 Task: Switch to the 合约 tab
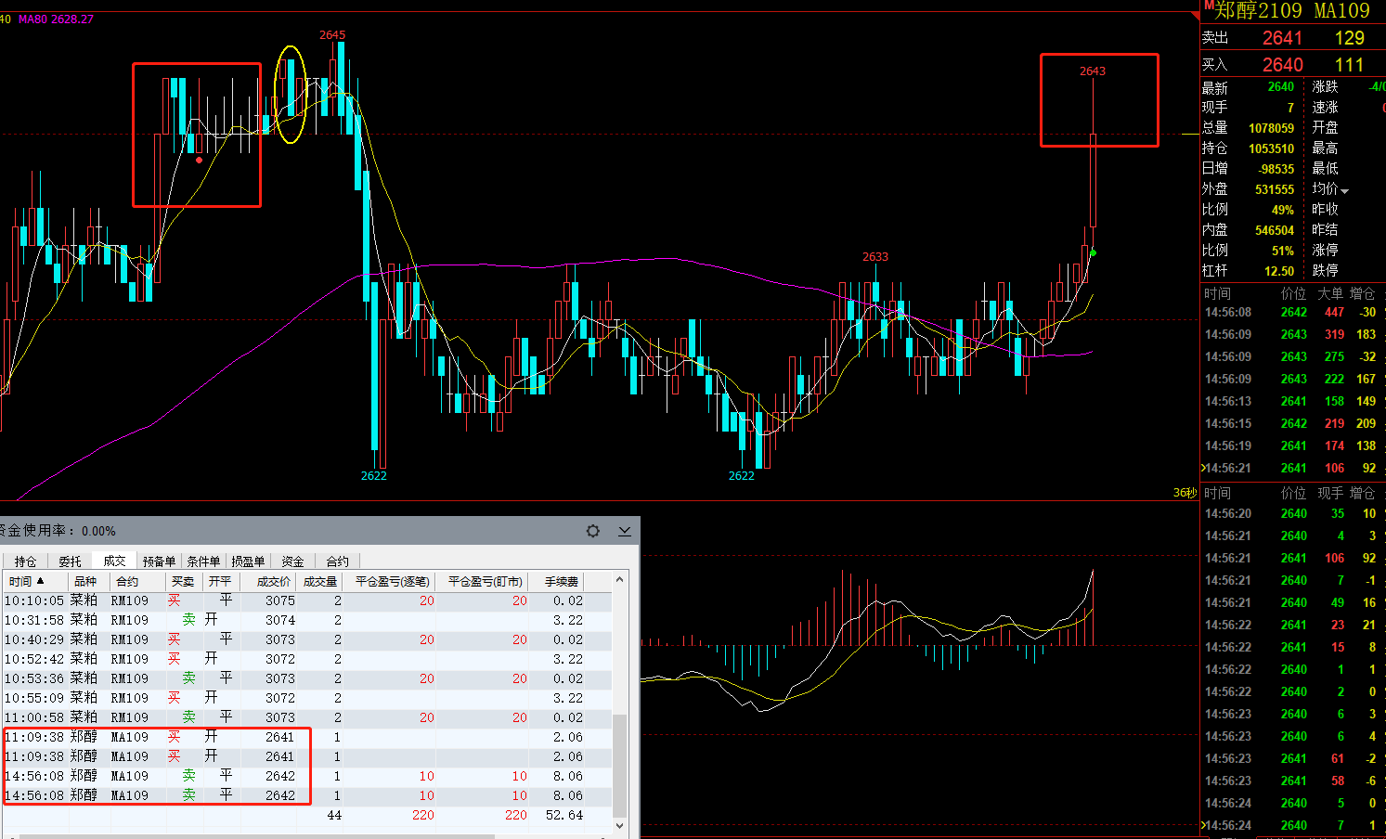pos(337,561)
